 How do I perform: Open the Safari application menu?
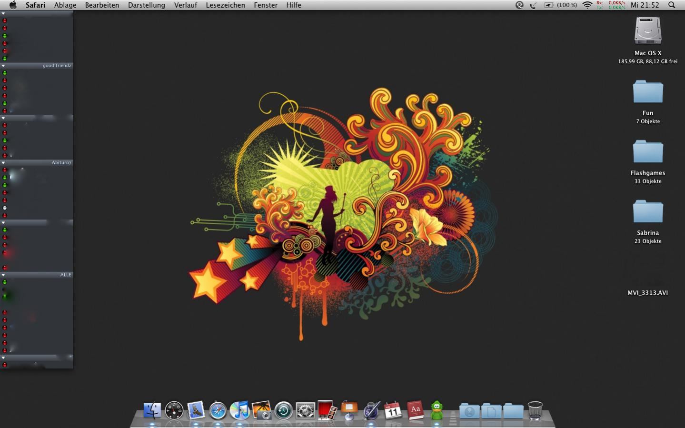(x=35, y=5)
